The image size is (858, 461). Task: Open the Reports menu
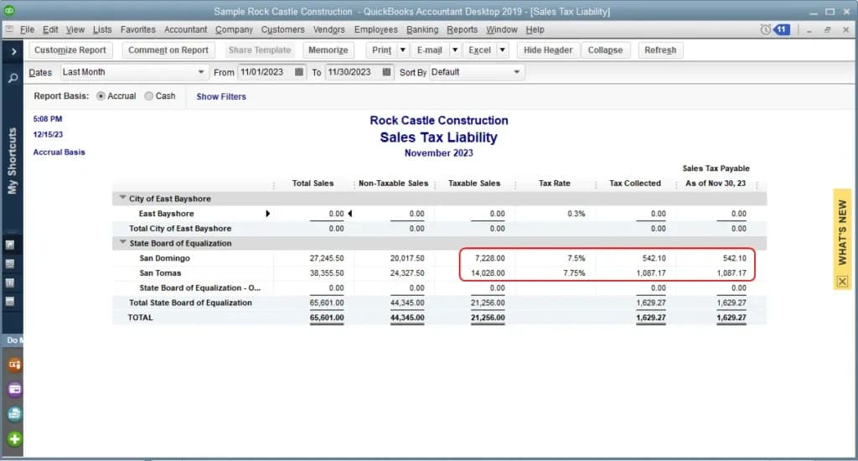click(x=462, y=29)
